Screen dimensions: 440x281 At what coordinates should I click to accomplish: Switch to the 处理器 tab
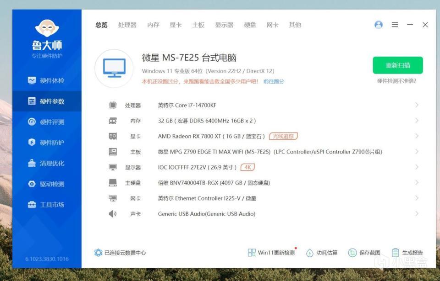(127, 25)
